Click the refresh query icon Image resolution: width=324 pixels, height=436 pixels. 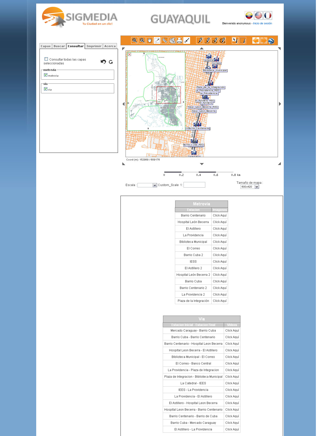[111, 62]
